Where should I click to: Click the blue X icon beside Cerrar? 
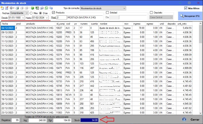184,119
